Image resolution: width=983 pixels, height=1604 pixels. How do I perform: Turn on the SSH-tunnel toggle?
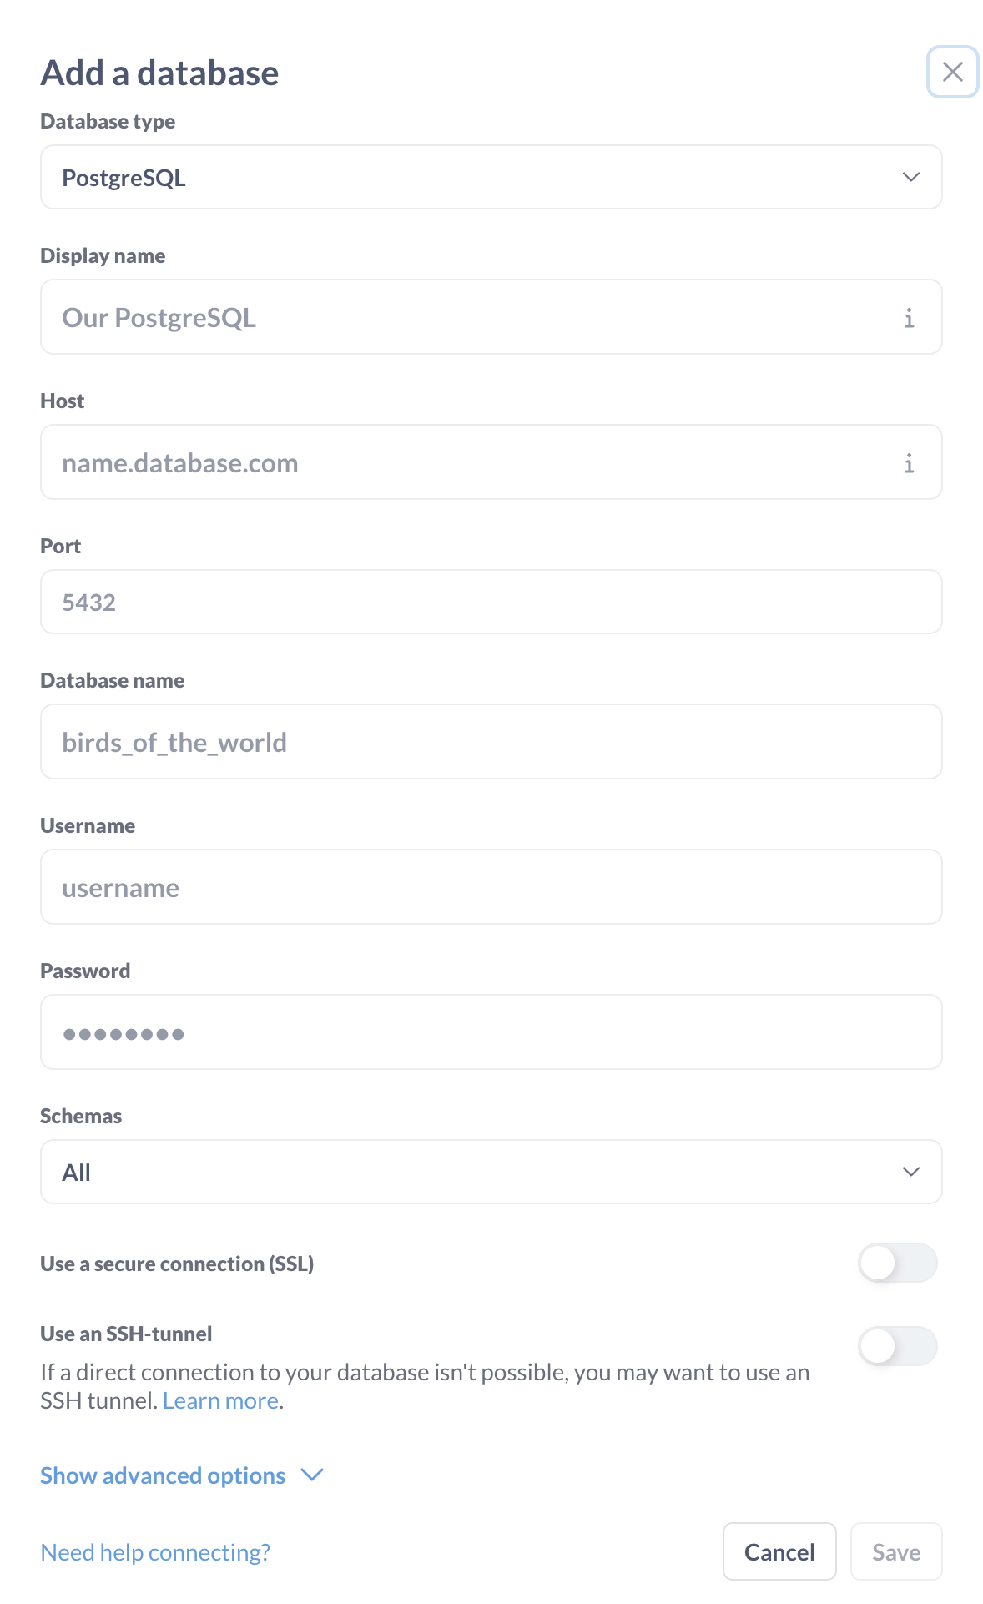point(897,1346)
